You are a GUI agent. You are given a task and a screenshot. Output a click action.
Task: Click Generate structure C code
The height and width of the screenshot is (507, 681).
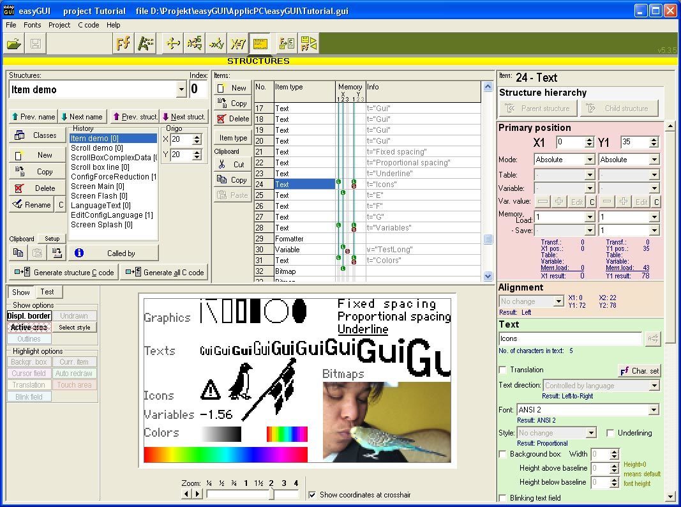(64, 273)
